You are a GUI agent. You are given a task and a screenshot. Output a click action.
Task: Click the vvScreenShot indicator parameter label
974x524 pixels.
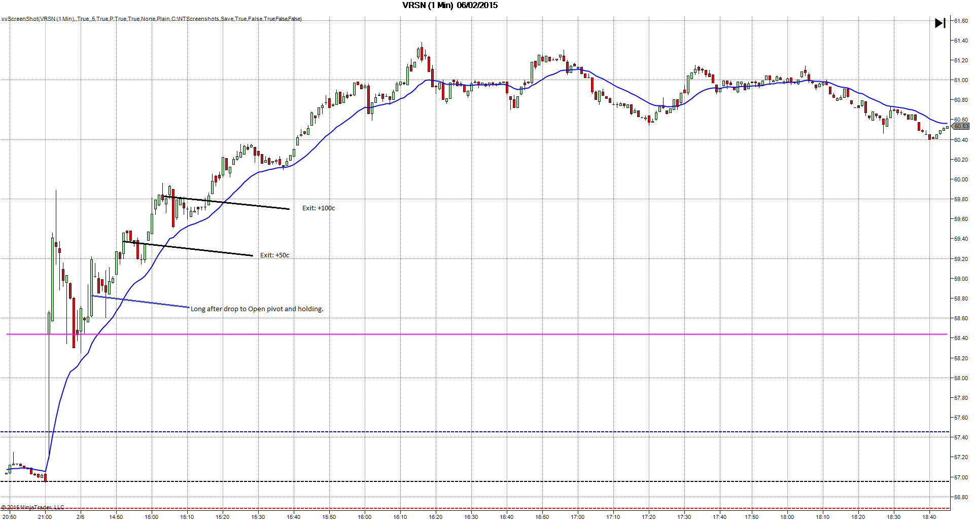click(x=151, y=19)
